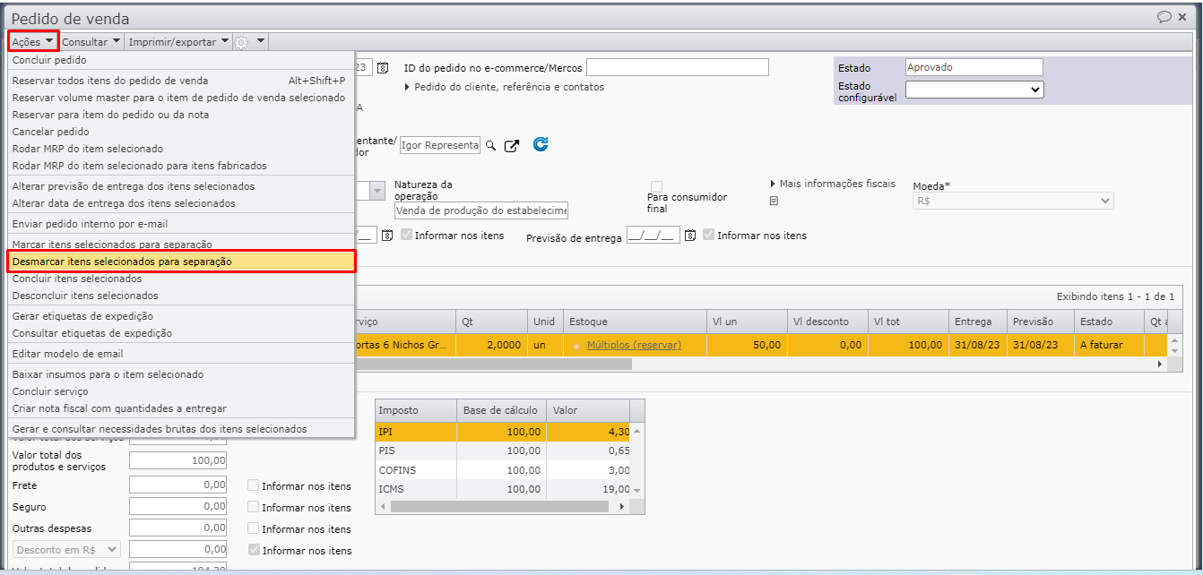
Task: Open calendar icon beside ID do pedido label
Action: 383,68
